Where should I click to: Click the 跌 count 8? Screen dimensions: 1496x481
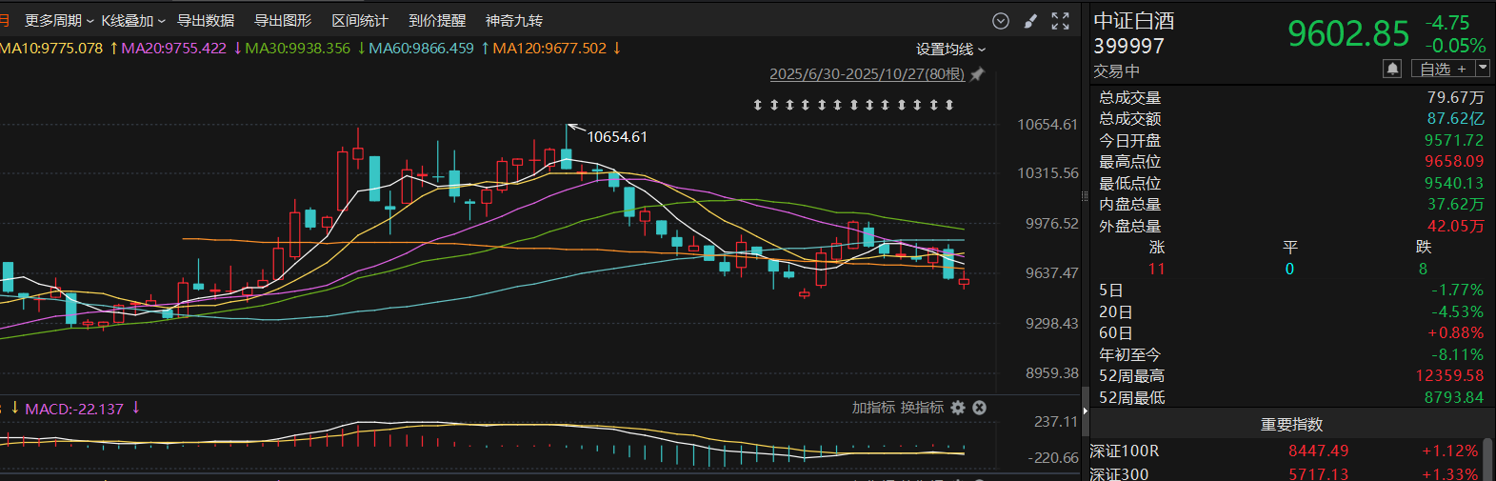(1423, 269)
